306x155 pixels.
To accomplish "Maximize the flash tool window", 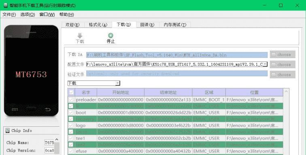I will tap(280, 6).
